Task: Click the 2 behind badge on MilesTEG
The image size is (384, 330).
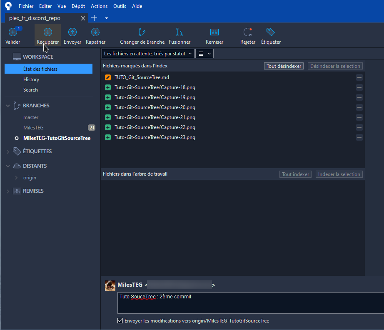Action: [x=92, y=127]
